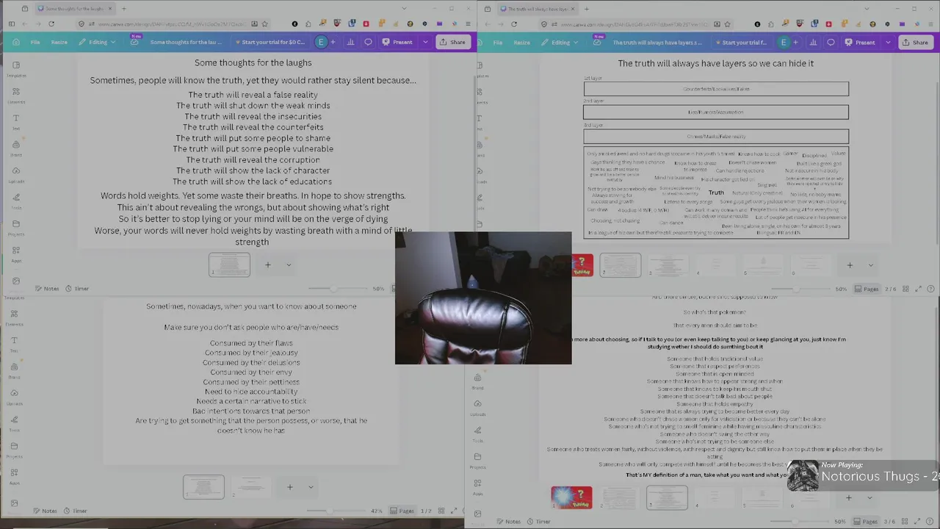Expand add-page options arrow in lower-left window
Image resolution: width=940 pixels, height=529 pixels.
311,486
